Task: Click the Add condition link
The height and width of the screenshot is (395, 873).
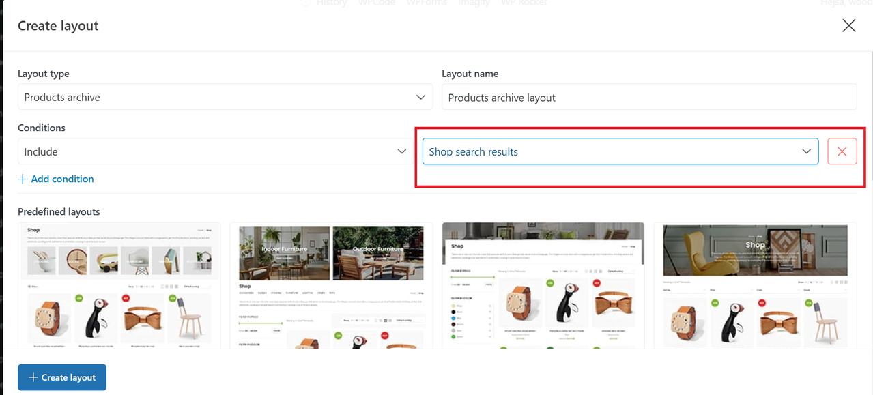Action: [x=56, y=179]
